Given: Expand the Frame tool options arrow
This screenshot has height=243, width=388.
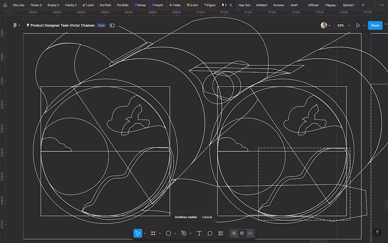Looking at the screenshot, I should click(x=160, y=233).
